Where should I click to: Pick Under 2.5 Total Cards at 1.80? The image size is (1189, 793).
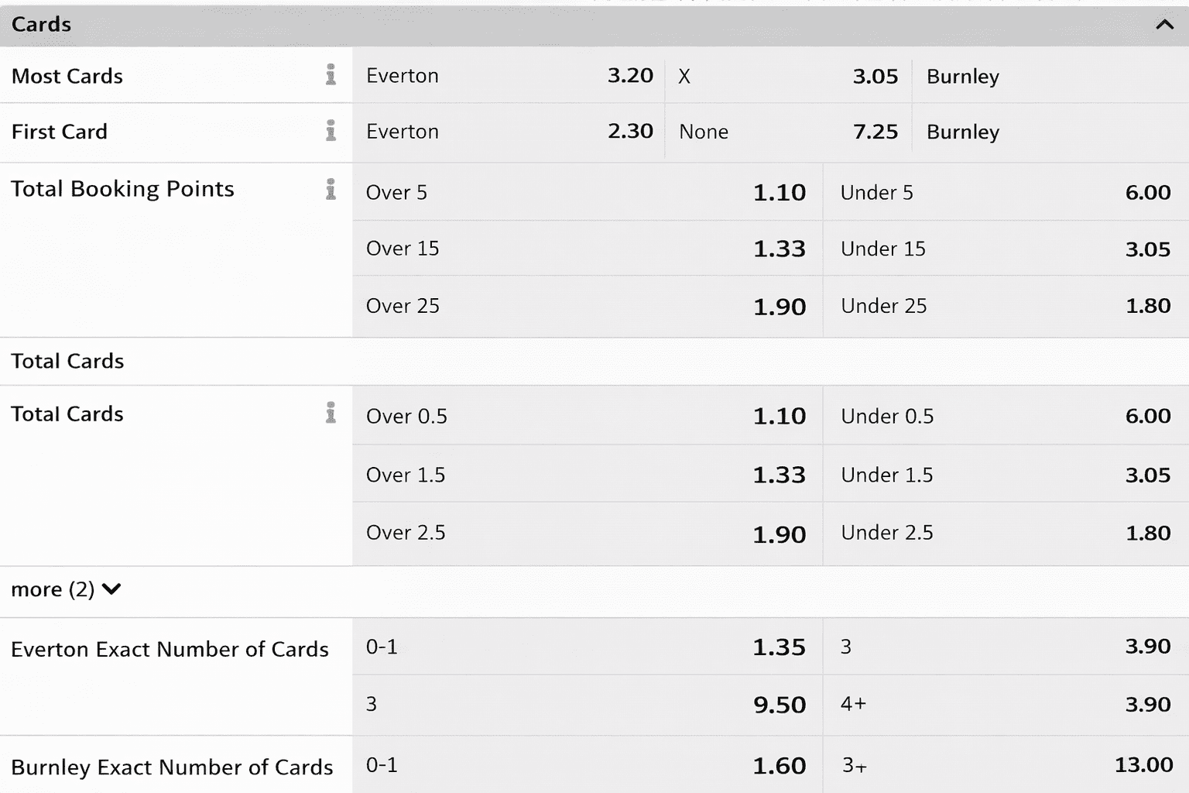[x=1005, y=533]
